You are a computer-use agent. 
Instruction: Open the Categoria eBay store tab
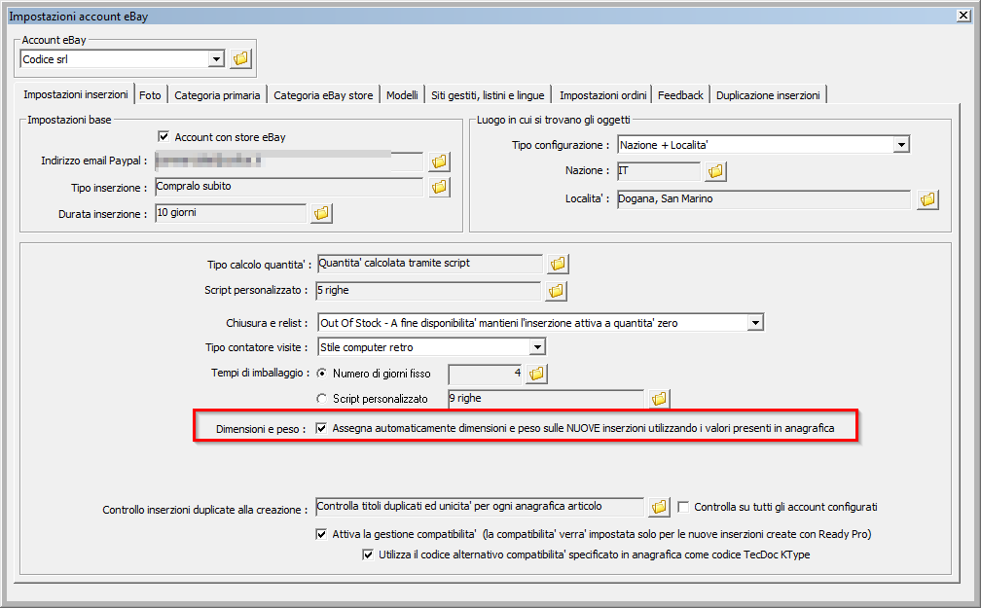pos(323,95)
